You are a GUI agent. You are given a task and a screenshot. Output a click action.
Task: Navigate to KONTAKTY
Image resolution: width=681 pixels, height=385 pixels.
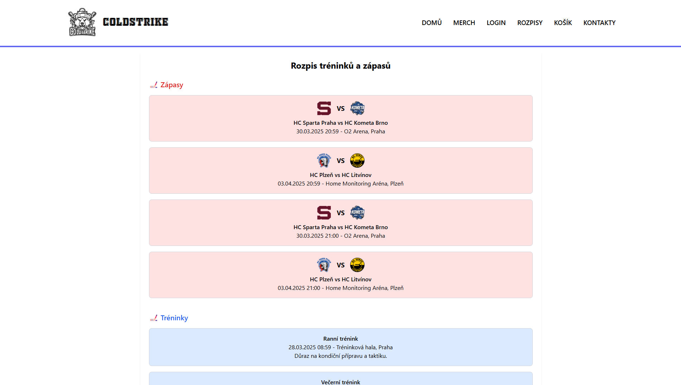click(599, 23)
